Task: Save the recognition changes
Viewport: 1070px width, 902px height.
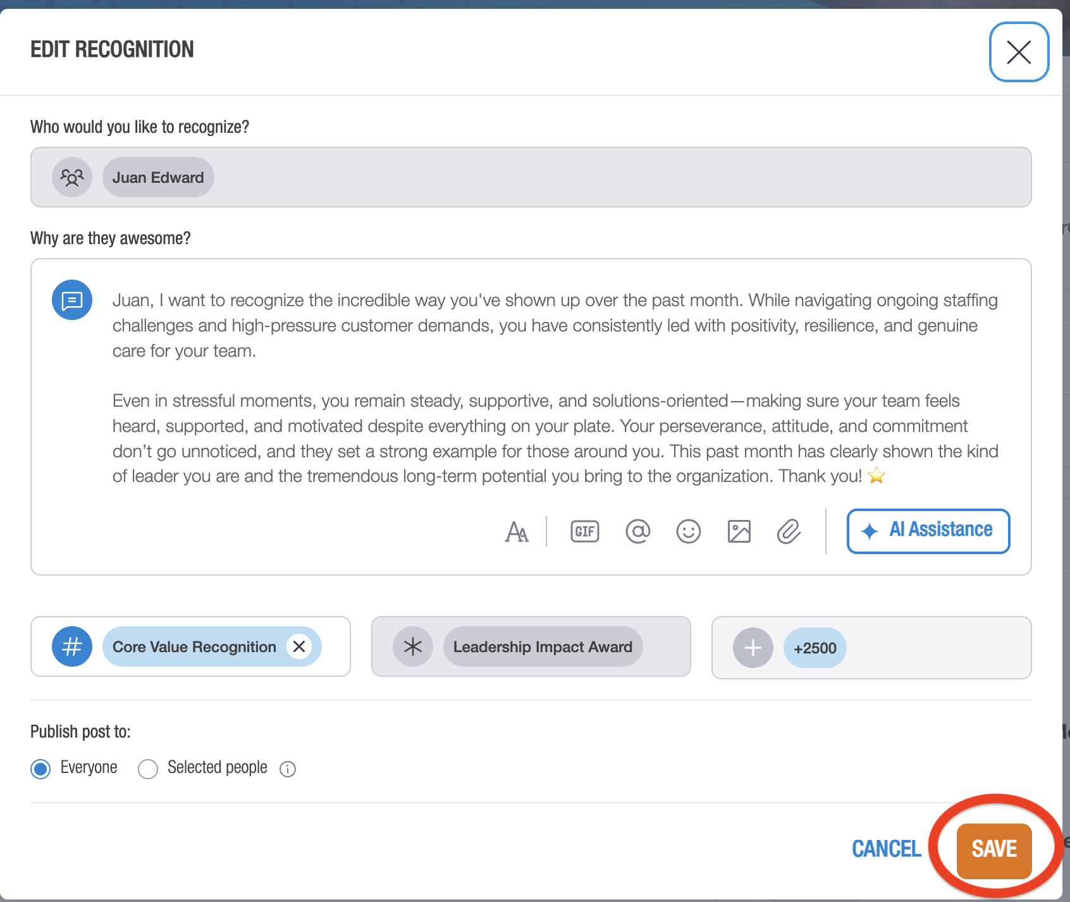Action: click(994, 851)
